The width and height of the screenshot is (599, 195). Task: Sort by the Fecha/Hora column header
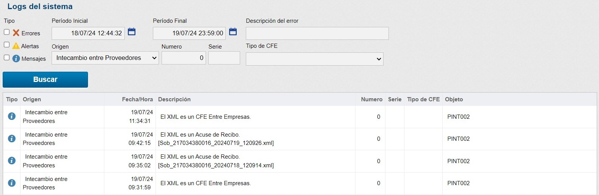[x=137, y=99]
